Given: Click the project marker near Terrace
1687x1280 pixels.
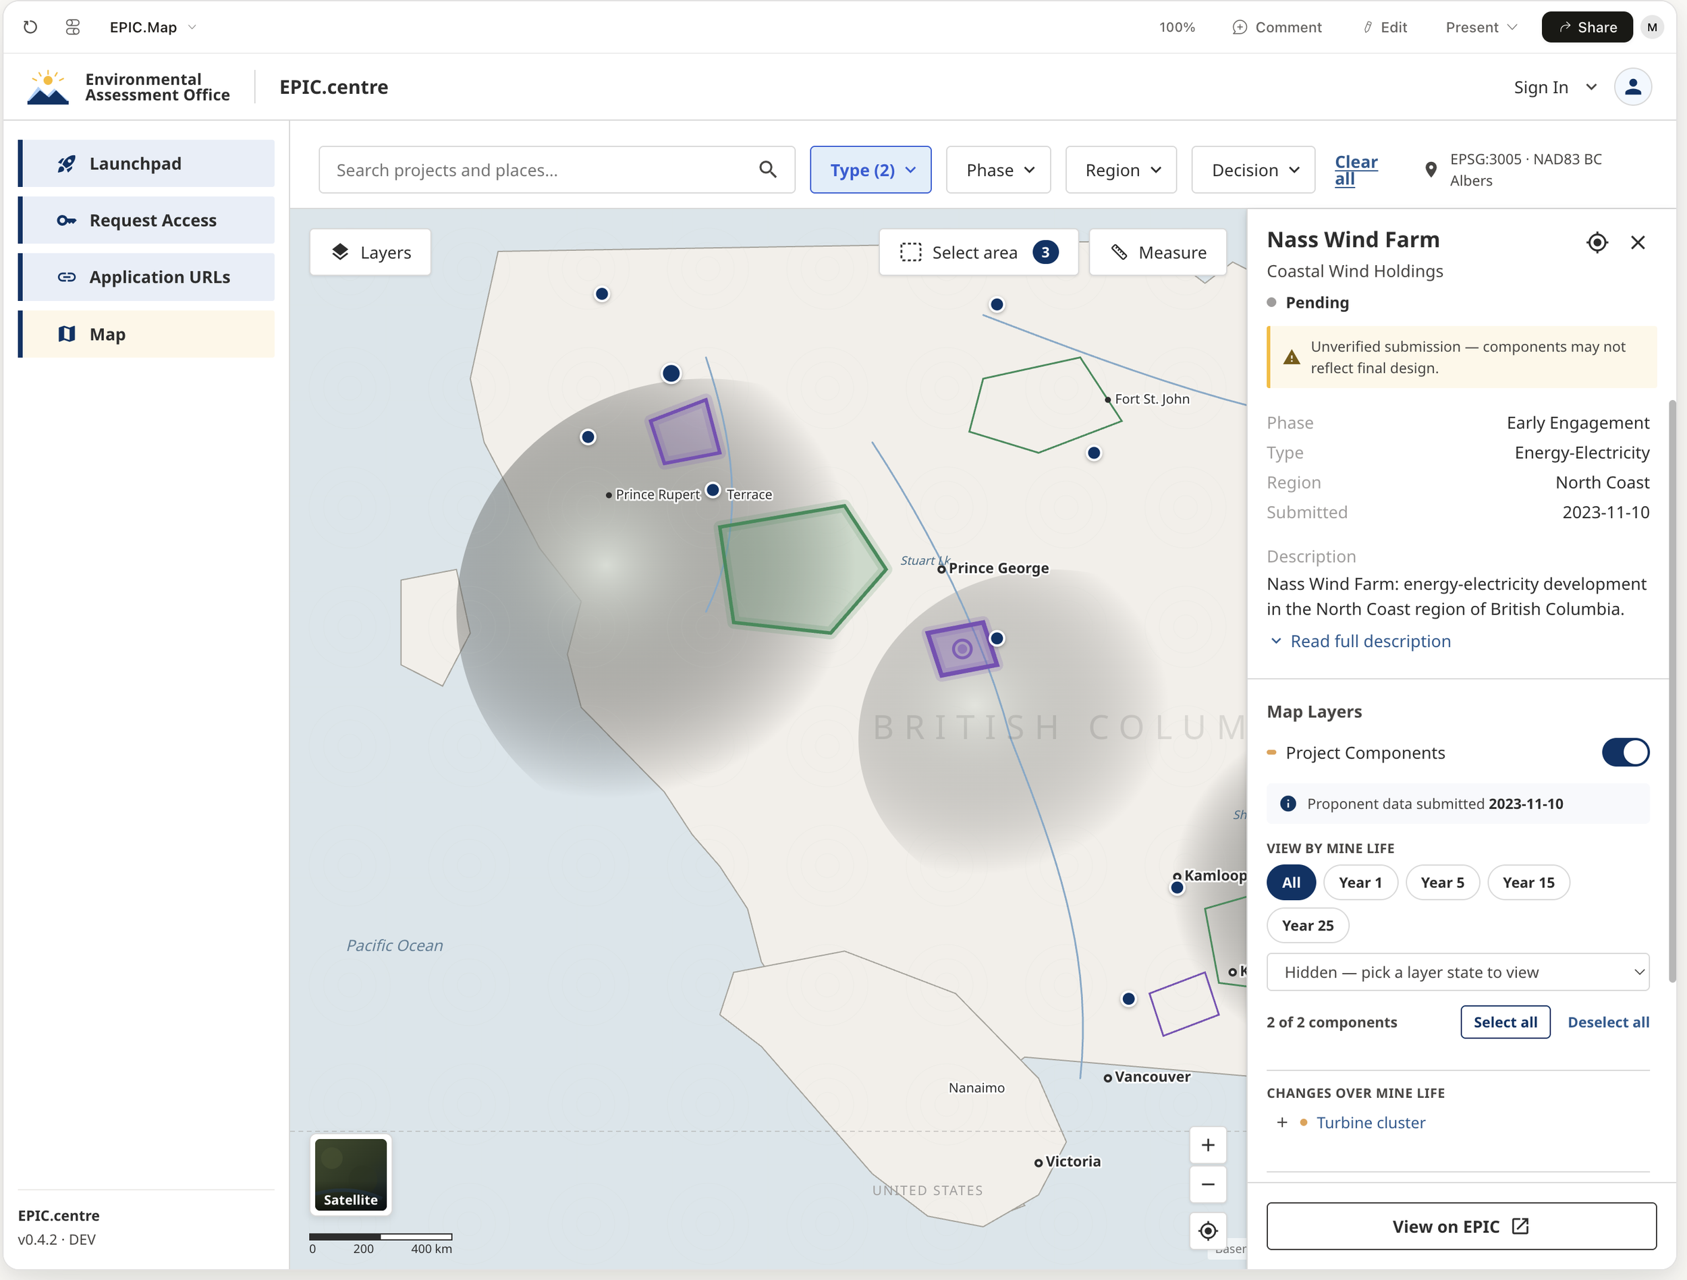Looking at the screenshot, I should tap(713, 490).
